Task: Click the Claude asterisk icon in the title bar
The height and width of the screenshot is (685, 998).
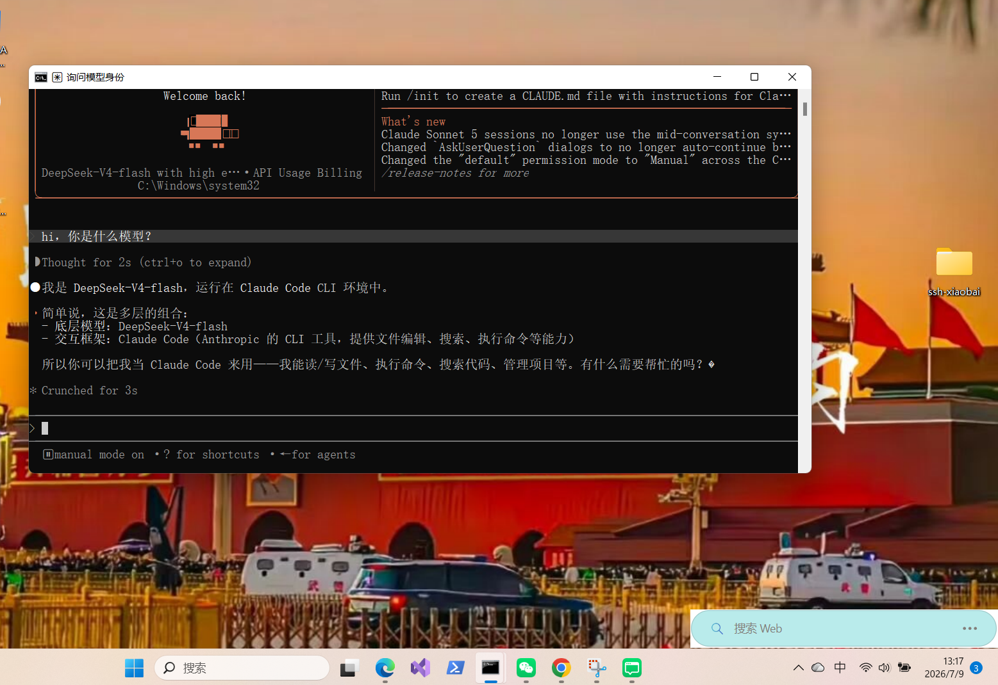Action: pyautogui.click(x=57, y=77)
